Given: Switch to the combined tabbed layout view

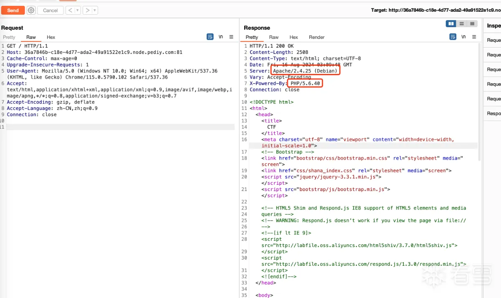Looking at the screenshot, I should click(x=472, y=24).
